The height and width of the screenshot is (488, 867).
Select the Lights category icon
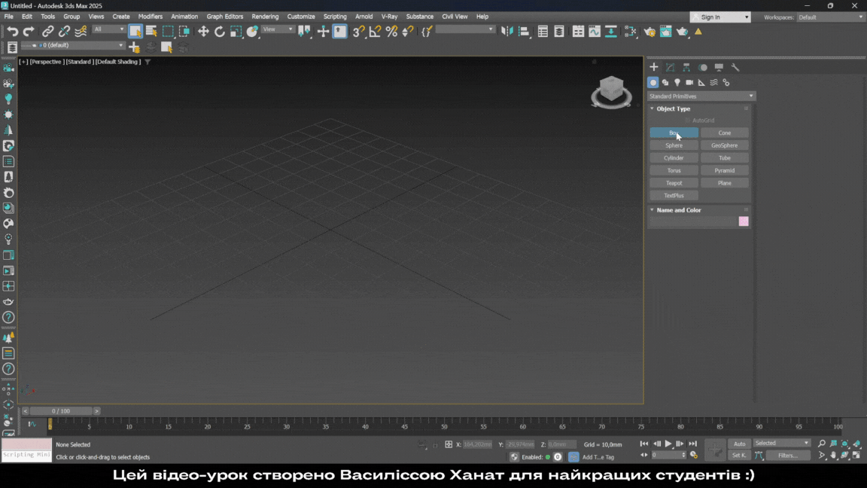click(677, 82)
